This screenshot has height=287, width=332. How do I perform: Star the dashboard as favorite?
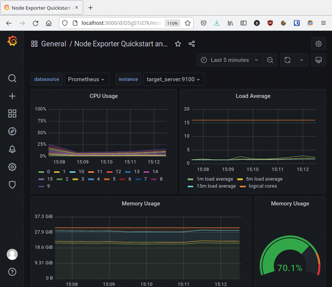pyautogui.click(x=178, y=44)
